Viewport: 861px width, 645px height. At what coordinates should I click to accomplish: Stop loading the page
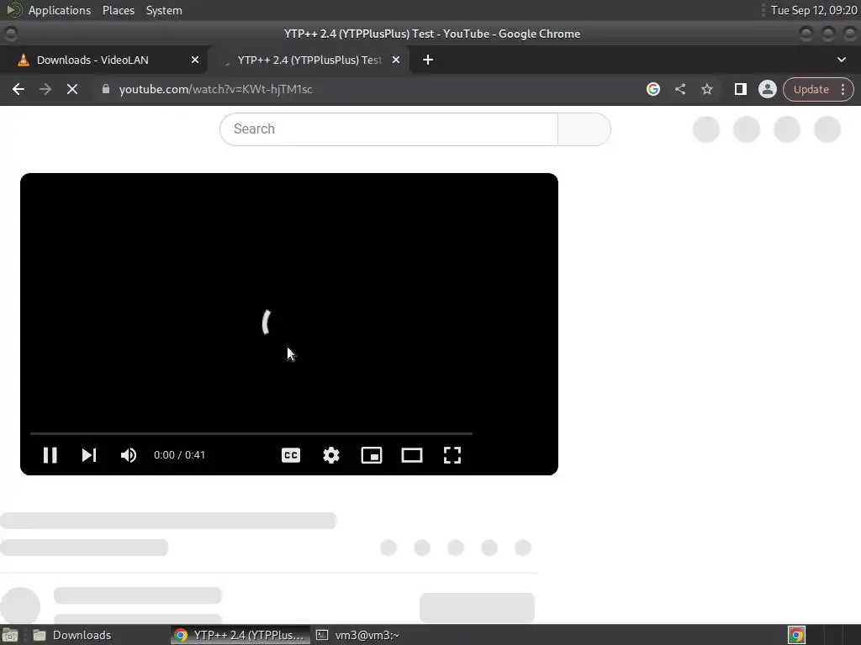72,89
